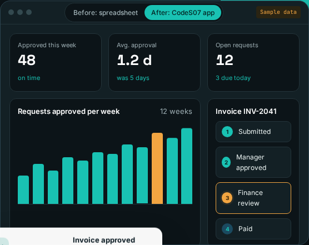This screenshot has height=245, width=309.
Task: Click the step 2 circle icon
Action: [x=226, y=162]
